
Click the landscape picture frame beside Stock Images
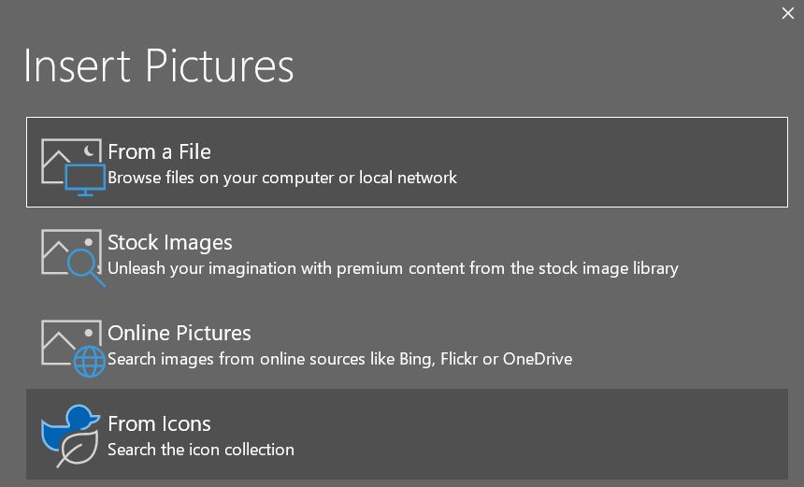[58, 247]
